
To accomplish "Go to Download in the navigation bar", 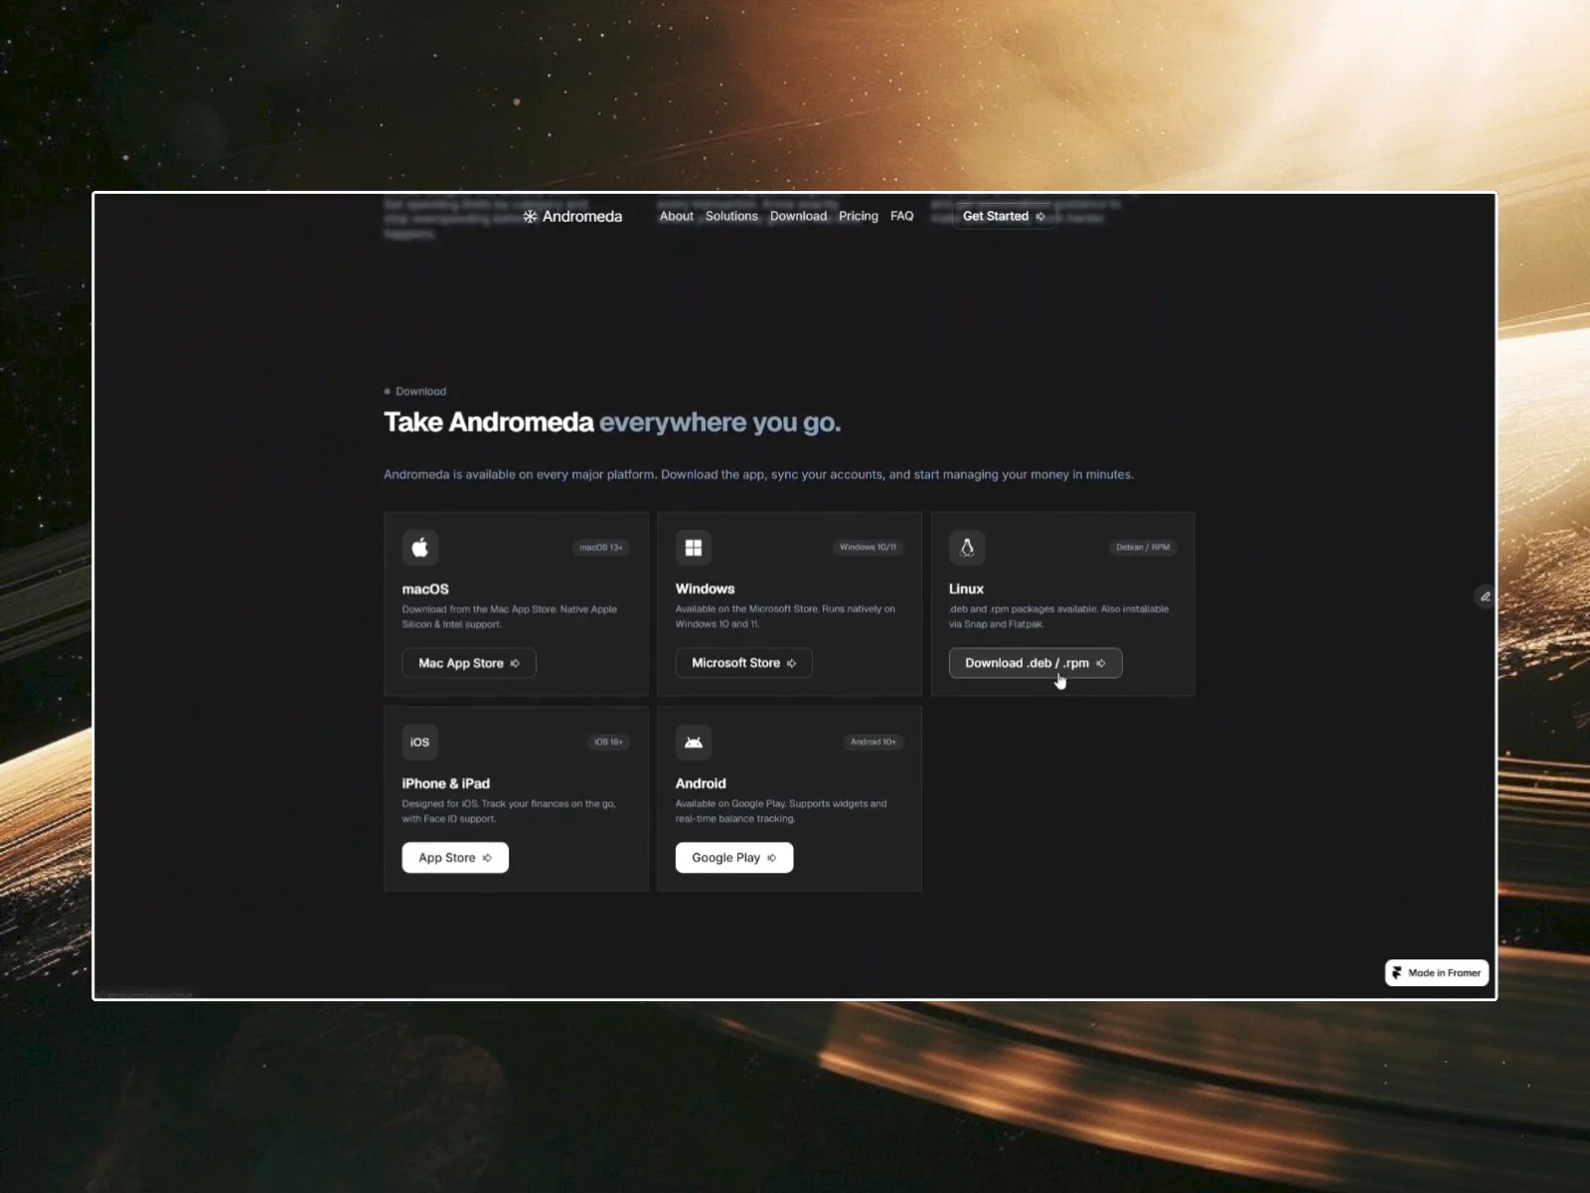I will tap(798, 217).
